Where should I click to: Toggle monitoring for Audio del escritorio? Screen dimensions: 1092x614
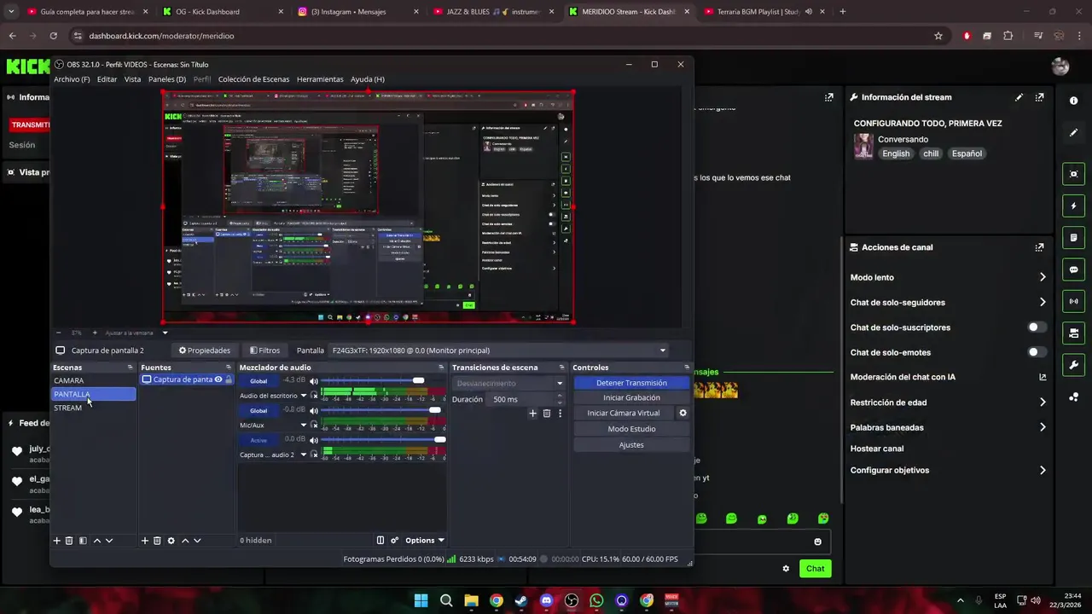(314, 396)
